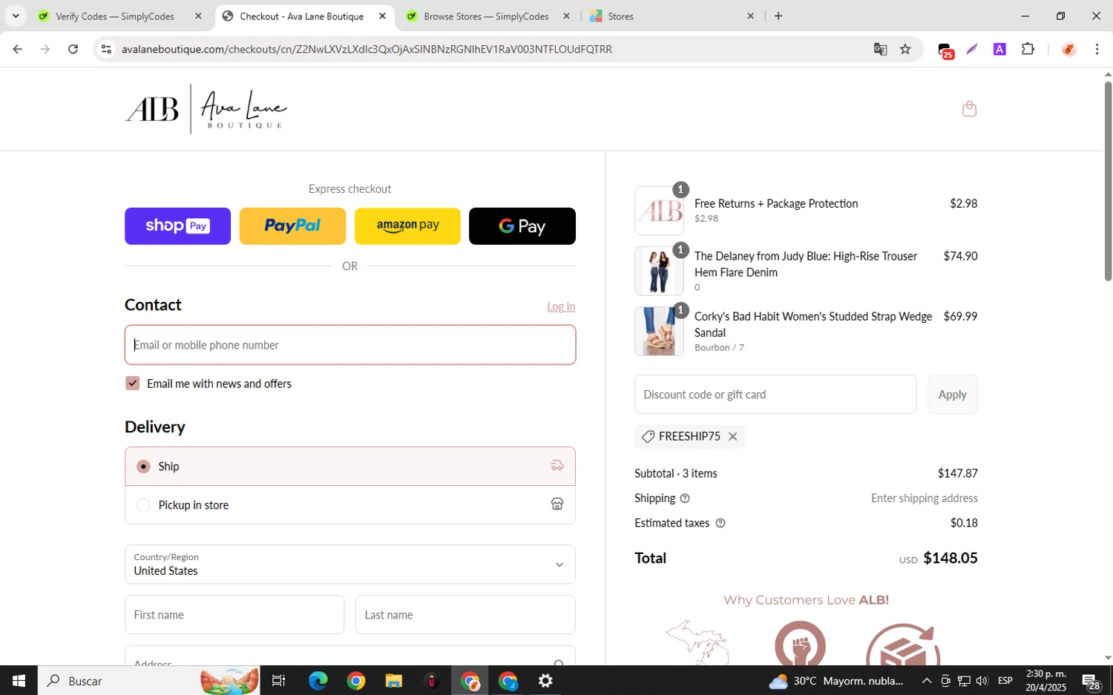View site information icon in address bar
Screen dimensions: 1113x695
pyautogui.click(x=106, y=49)
